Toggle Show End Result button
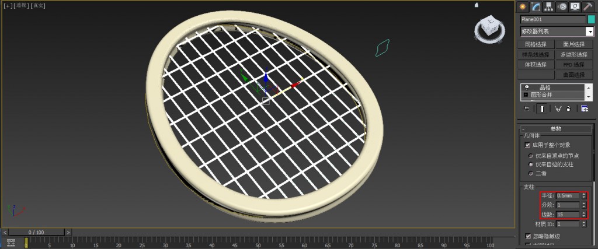598x249 pixels. 541,109
